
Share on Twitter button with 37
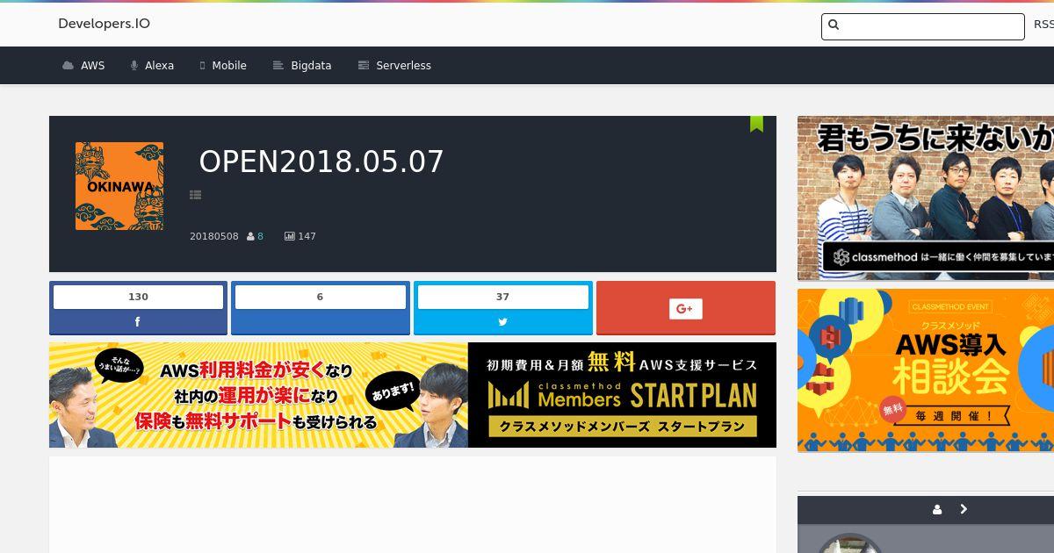pos(503,308)
